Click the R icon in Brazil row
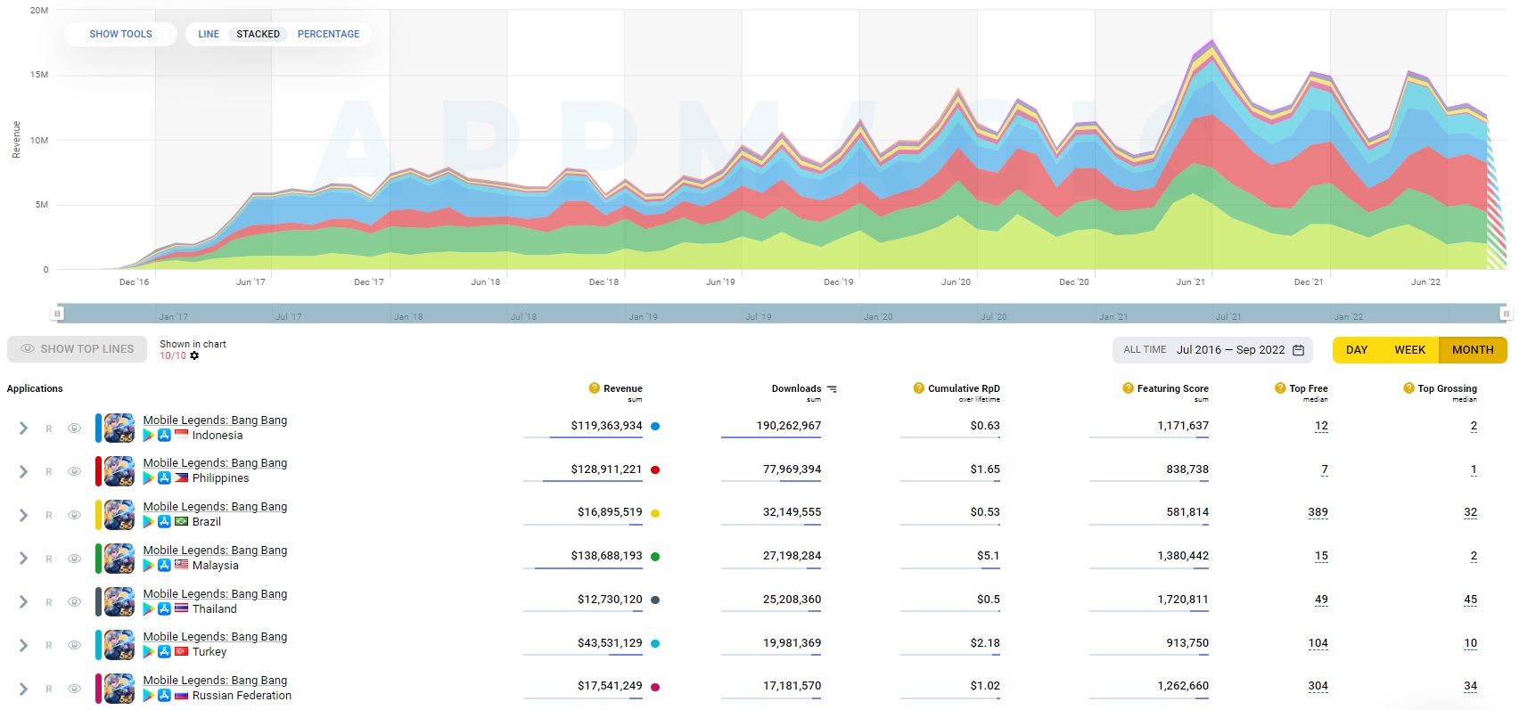 click(x=49, y=515)
